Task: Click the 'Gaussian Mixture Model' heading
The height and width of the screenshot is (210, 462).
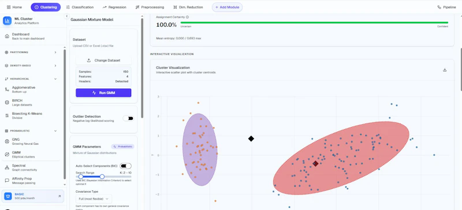Action: [92, 20]
